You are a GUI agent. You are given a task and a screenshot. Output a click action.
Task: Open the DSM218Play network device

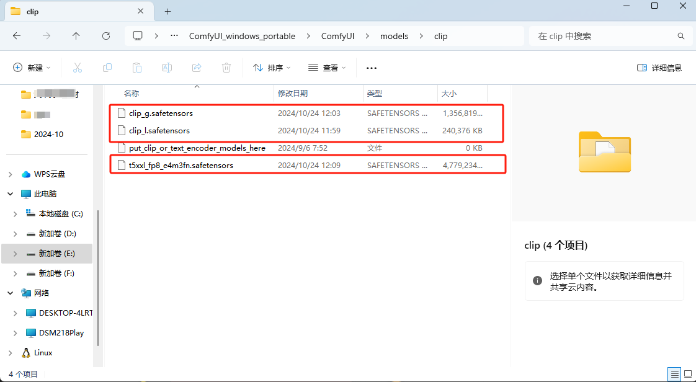tap(61, 333)
